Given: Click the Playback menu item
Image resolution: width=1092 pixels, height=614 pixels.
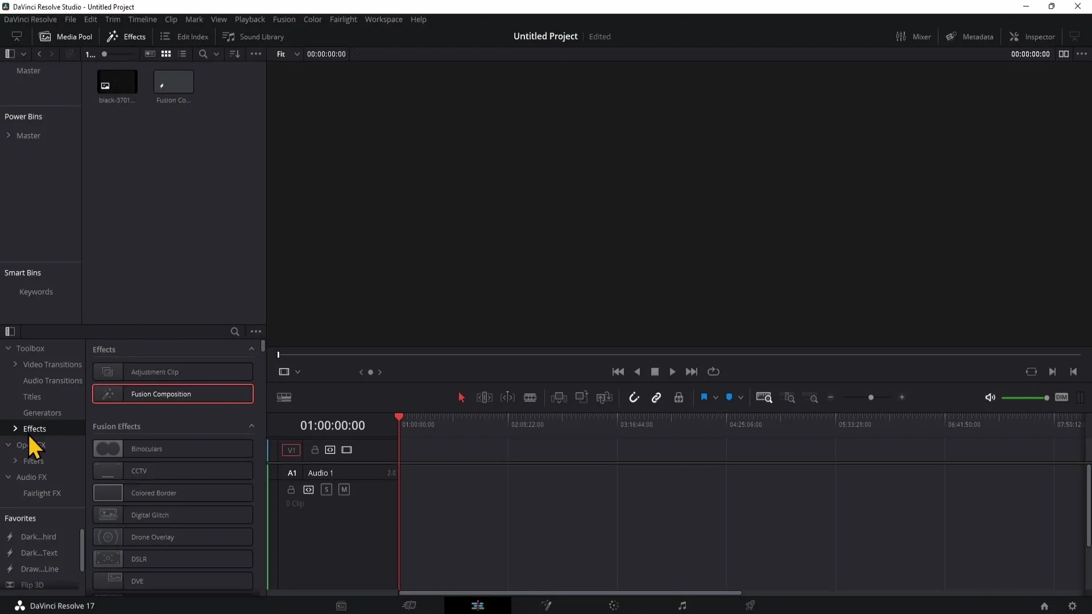Looking at the screenshot, I should point(250,19).
